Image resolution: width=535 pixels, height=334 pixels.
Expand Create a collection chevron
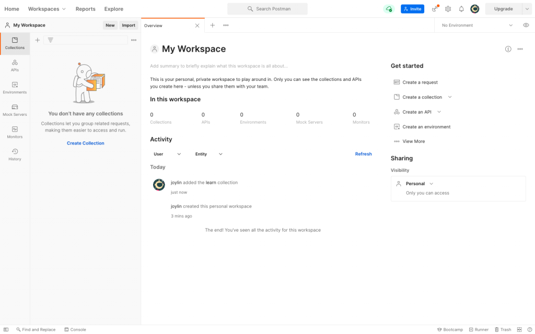coord(450,97)
